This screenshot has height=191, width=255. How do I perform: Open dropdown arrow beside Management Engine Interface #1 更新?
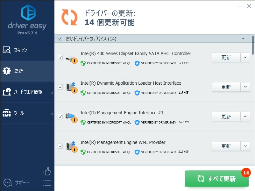click(x=245, y=117)
